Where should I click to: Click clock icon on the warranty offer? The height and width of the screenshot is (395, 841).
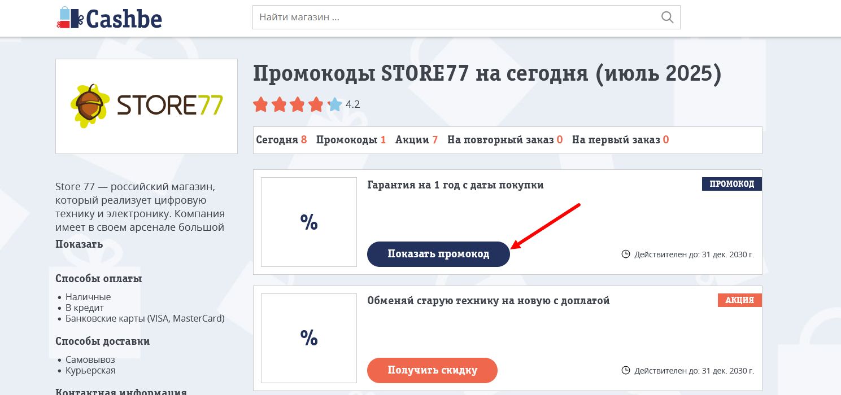625,254
